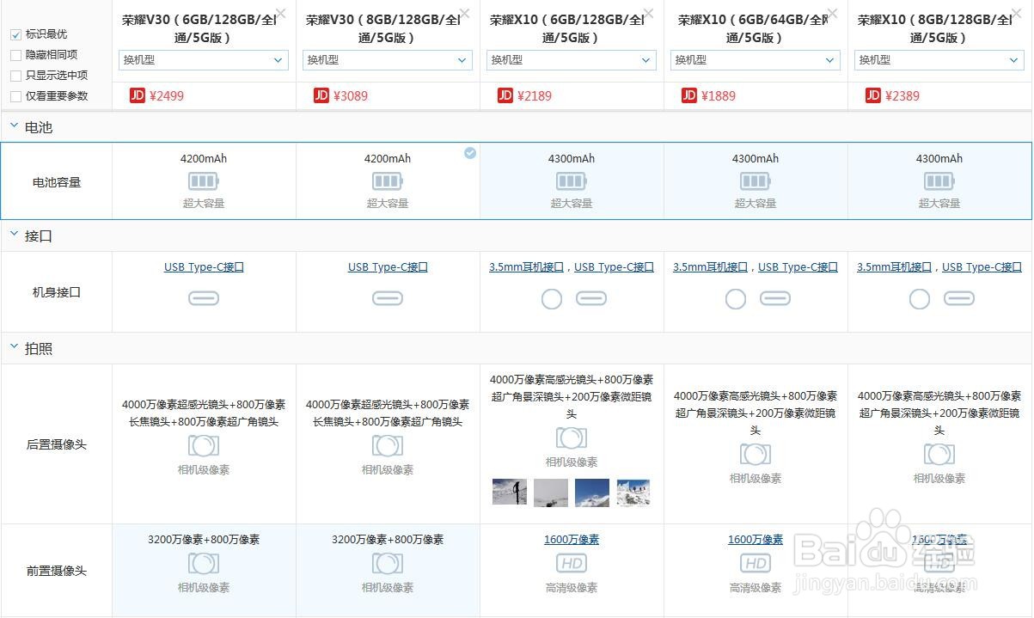Image resolution: width=1034 pixels, height=618 pixels.
Task: Open skier sample photo thumbnail
Action: click(510, 493)
